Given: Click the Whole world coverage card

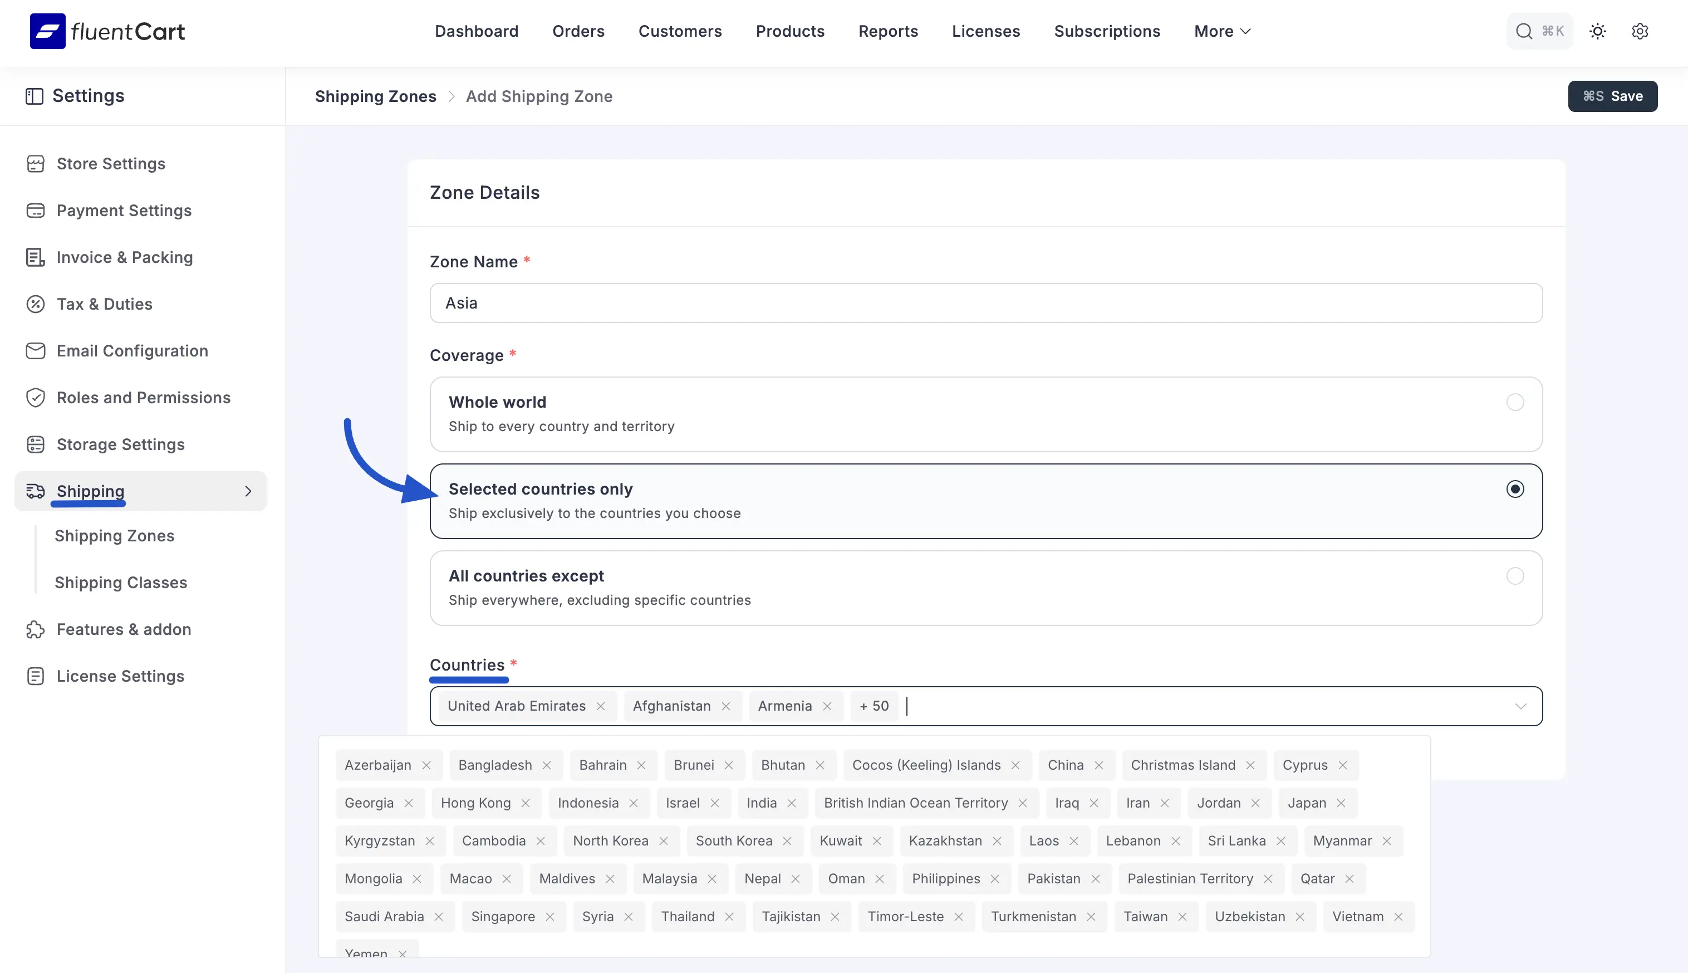Looking at the screenshot, I should [986, 414].
